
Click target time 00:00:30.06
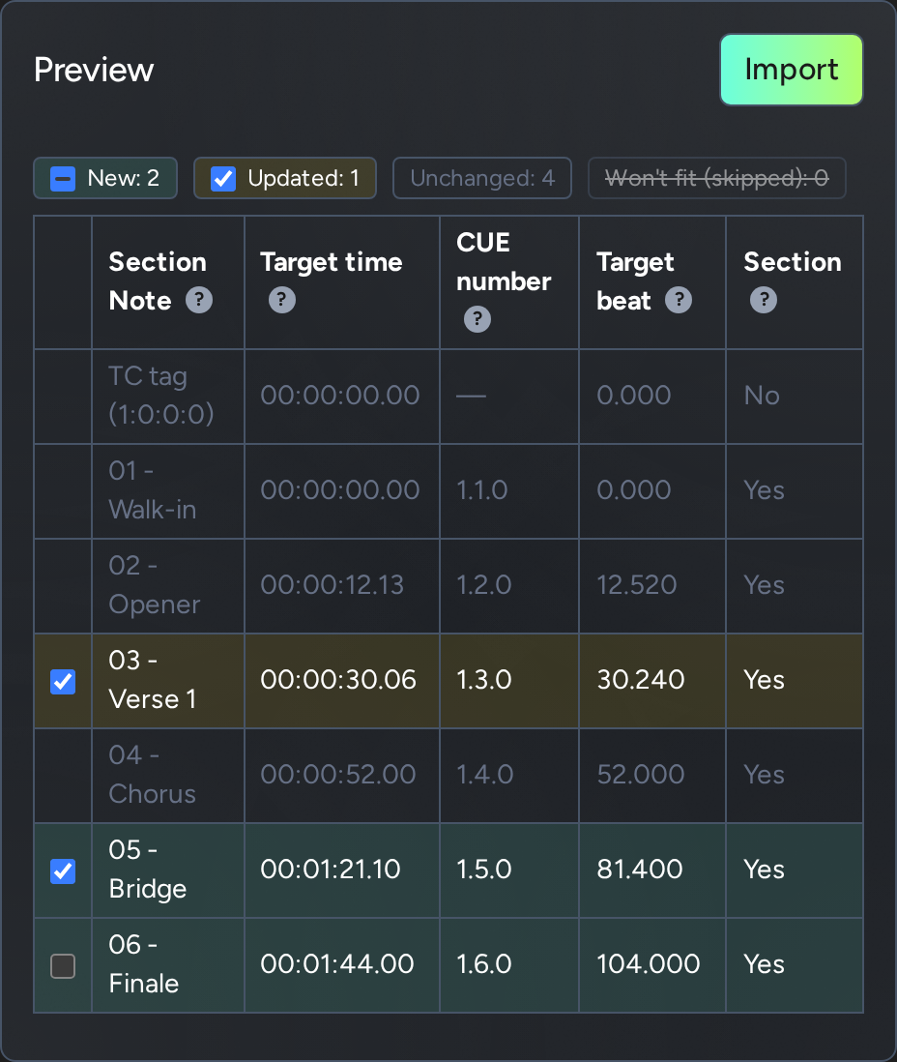[x=337, y=680]
